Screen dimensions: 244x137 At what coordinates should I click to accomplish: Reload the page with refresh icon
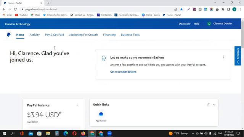click(x=15, y=9)
